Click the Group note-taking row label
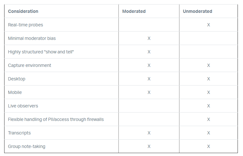 (x=27, y=146)
